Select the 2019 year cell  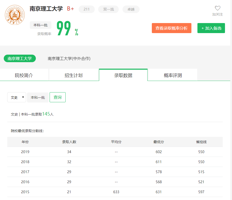[25, 152]
